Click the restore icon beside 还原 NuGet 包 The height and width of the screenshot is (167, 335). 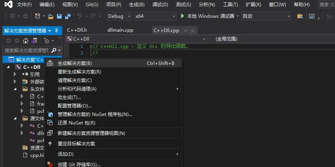pos(50,123)
